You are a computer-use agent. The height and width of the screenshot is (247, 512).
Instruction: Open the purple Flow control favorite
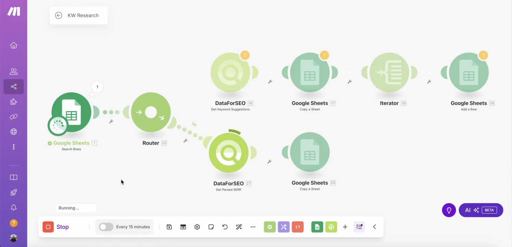pyautogui.click(x=284, y=227)
